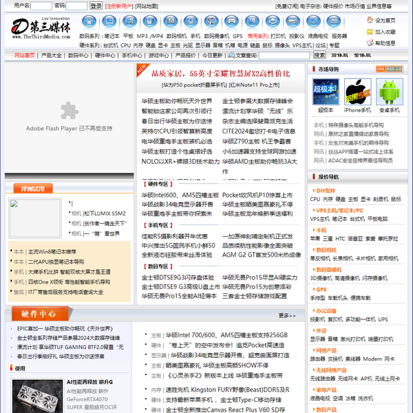
Task: Open the 网站首页 navigation tab
Action: pyautogui.click(x=20, y=55)
